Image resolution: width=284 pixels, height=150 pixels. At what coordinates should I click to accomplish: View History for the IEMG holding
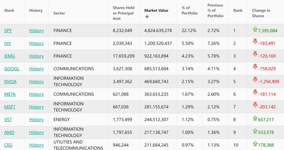(36, 56)
